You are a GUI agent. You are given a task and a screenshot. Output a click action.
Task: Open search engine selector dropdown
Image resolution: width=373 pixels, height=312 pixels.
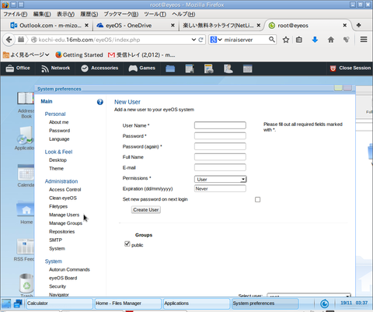point(216,40)
